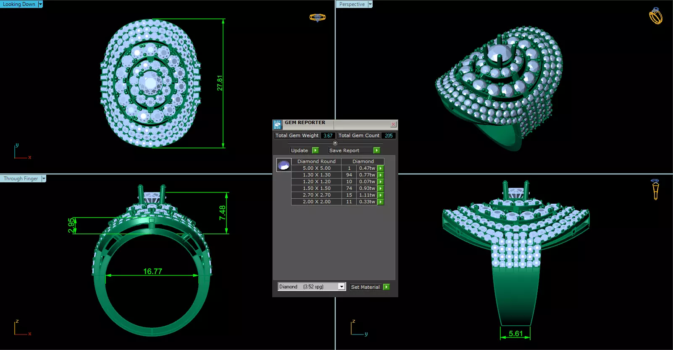Click the Gem Reporter panel icon
This screenshot has height=350, width=673.
click(x=277, y=124)
